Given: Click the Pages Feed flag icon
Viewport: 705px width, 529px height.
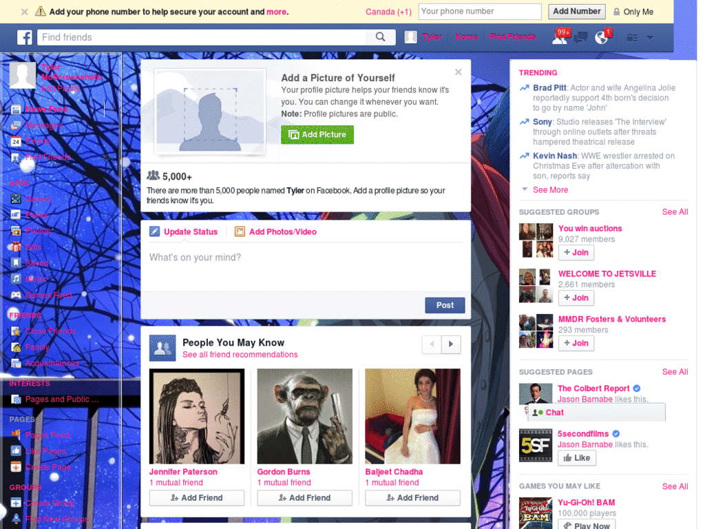Looking at the screenshot, I should click(x=16, y=435).
